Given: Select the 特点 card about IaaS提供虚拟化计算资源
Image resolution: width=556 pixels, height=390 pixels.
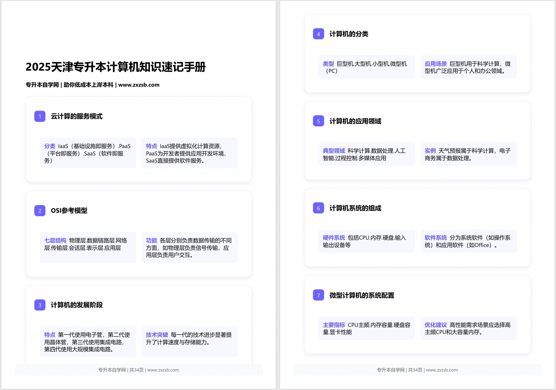Looking at the screenshot, I should (190, 153).
